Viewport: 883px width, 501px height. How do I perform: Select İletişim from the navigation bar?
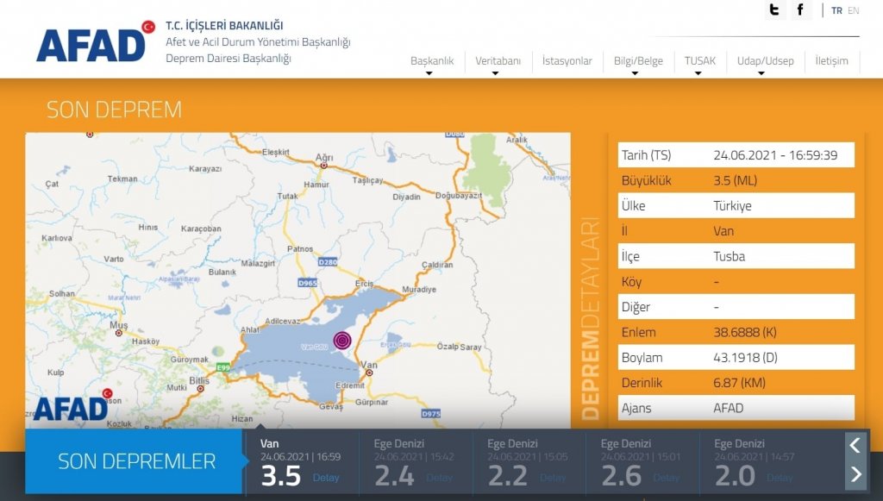click(x=831, y=61)
